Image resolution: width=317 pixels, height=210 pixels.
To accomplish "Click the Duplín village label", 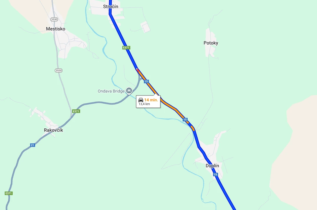I will click(x=212, y=166).
